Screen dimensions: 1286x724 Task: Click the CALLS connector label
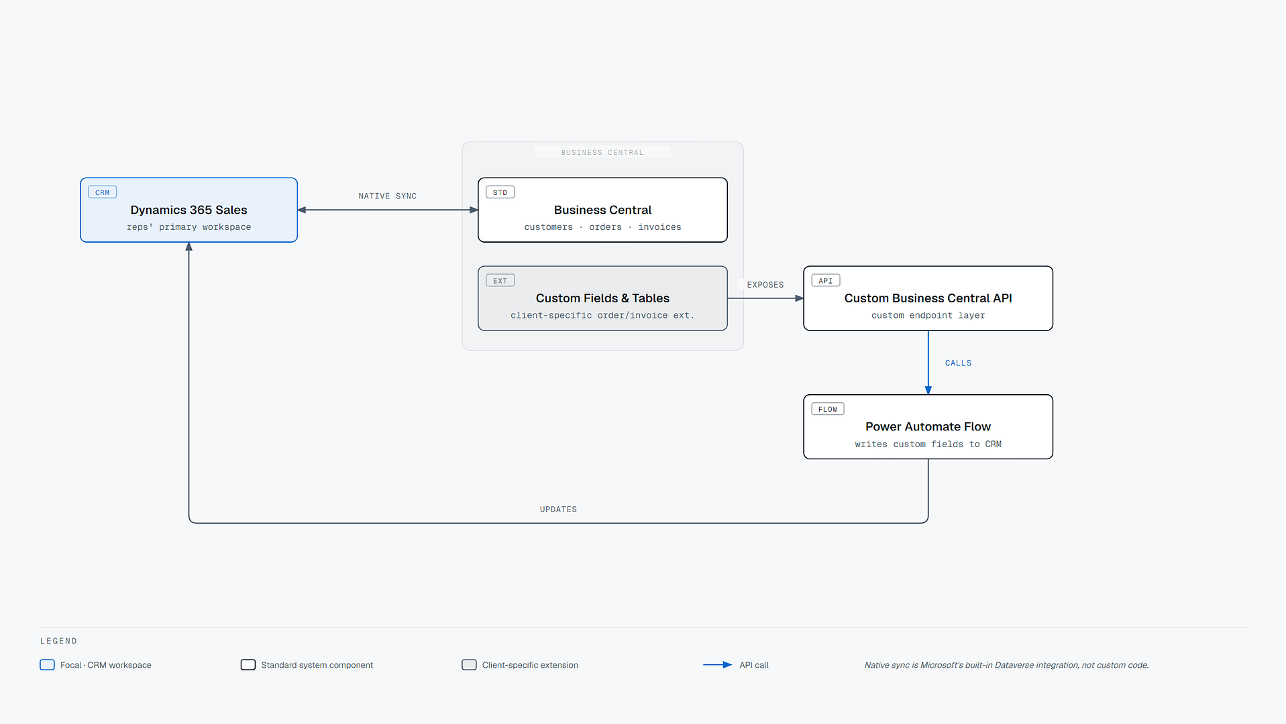[958, 363]
